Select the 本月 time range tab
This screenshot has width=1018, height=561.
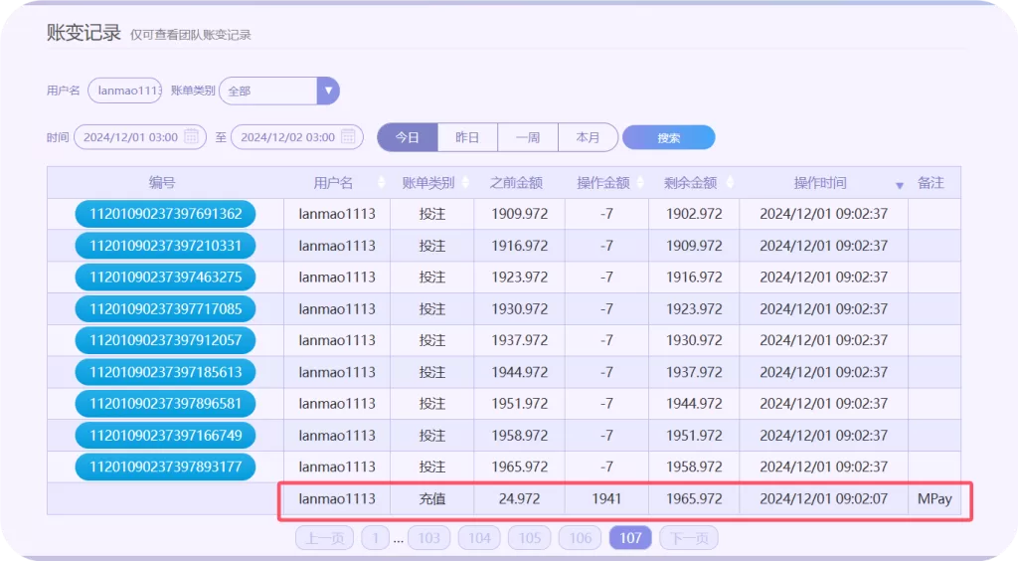click(589, 137)
